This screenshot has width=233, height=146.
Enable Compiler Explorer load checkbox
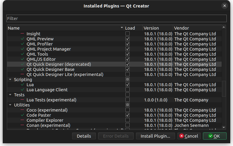pos(128,120)
